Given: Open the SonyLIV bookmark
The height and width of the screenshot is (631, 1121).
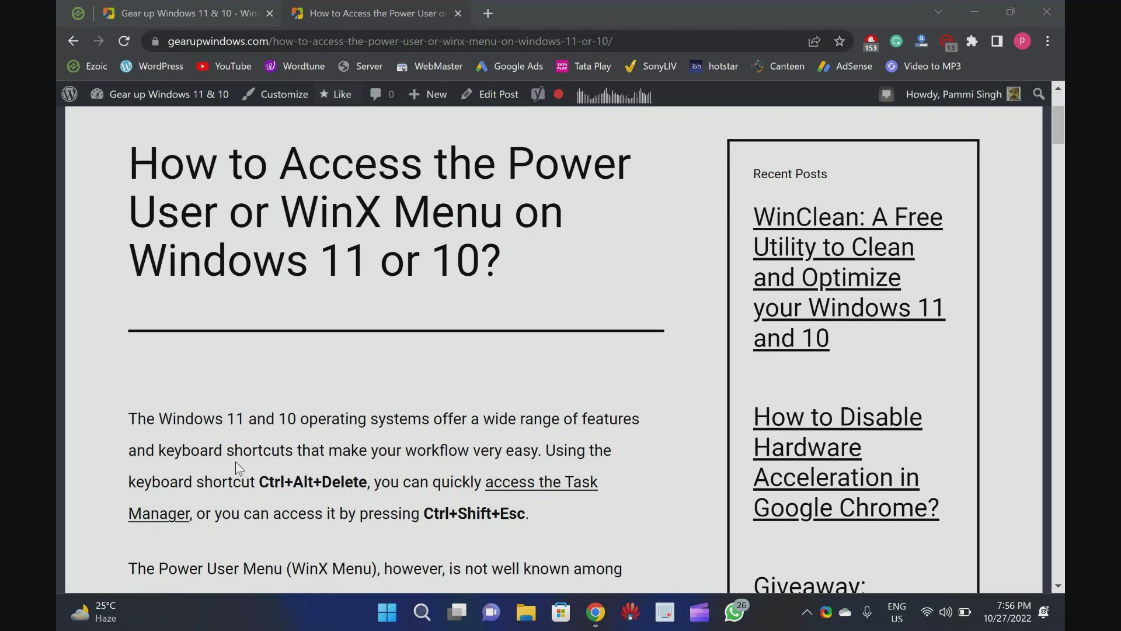Looking at the screenshot, I should pos(650,66).
